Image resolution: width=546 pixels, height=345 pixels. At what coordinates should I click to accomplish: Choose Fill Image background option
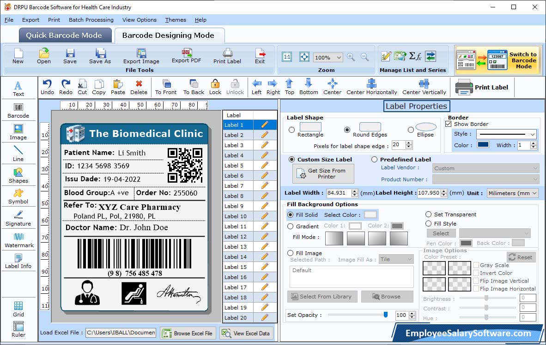(291, 253)
